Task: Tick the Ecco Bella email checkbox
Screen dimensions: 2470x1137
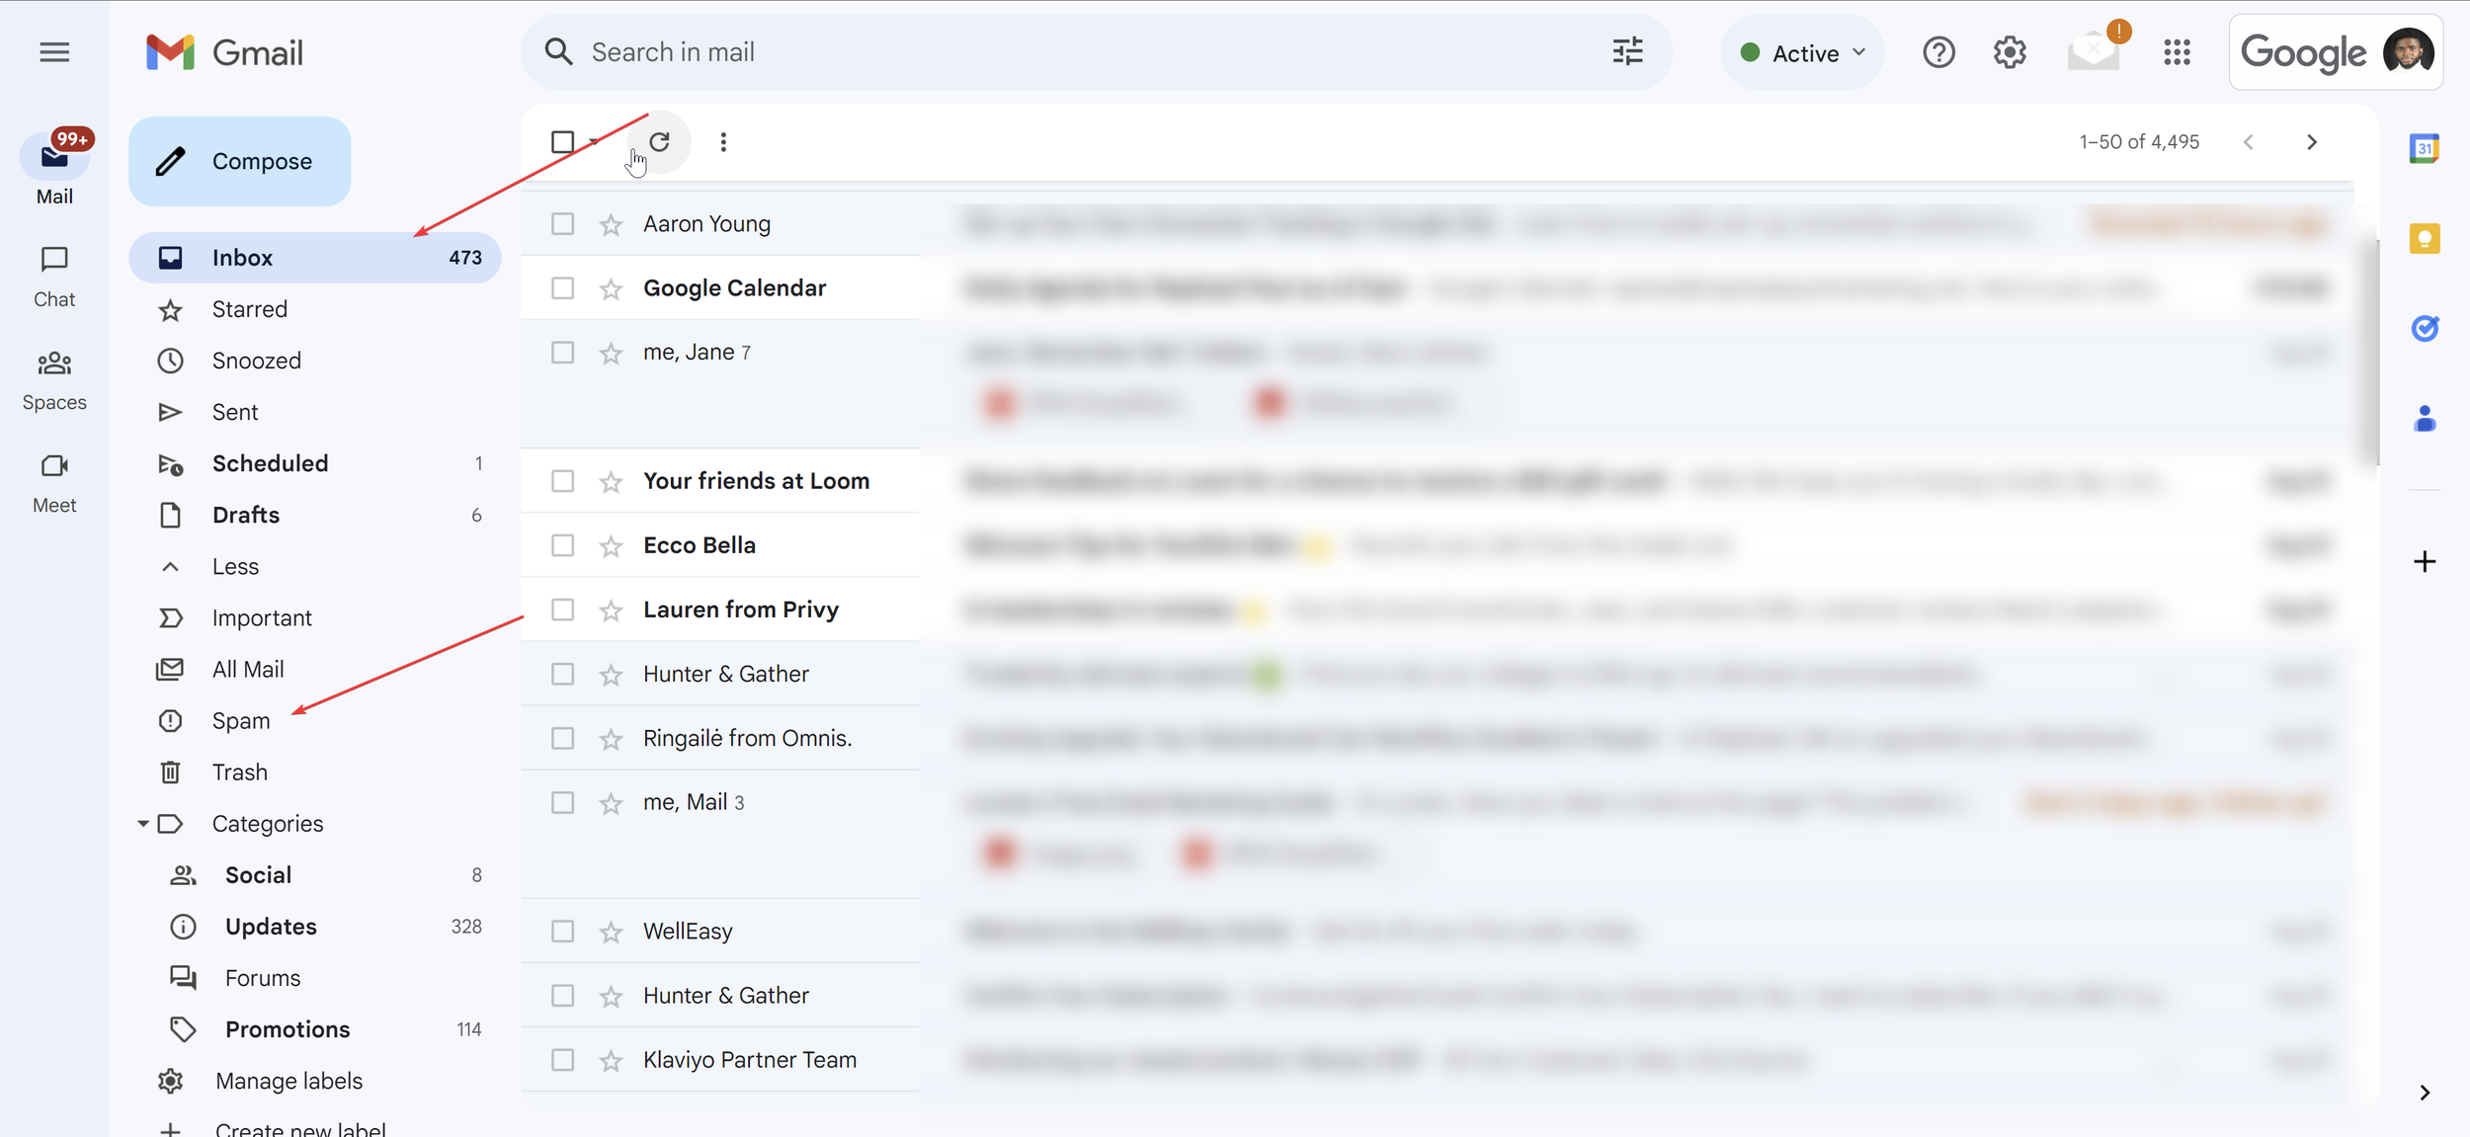Action: tap(562, 545)
